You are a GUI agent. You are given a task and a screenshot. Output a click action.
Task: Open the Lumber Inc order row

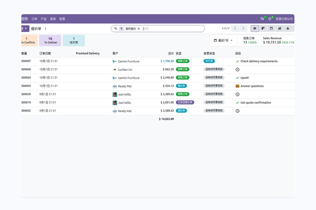click(158, 70)
